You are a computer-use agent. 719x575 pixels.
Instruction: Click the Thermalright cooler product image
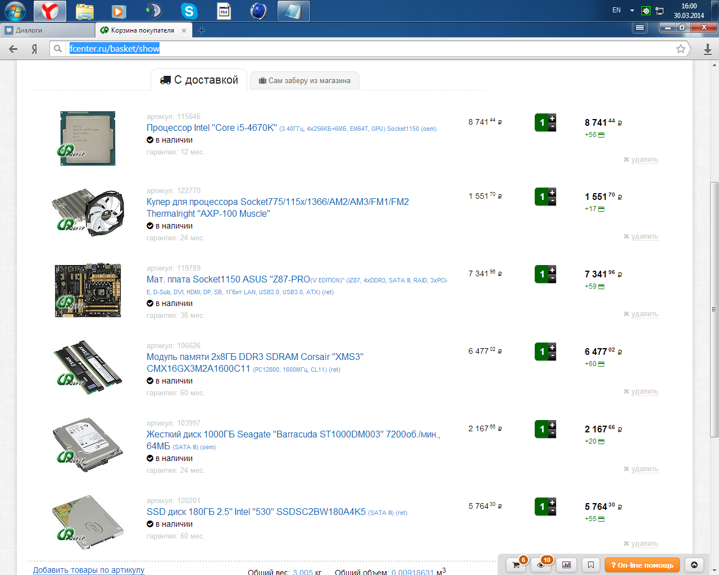coord(88,212)
